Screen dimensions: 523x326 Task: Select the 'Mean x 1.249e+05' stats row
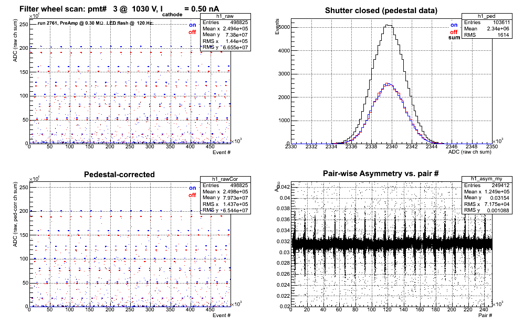coord(487,191)
